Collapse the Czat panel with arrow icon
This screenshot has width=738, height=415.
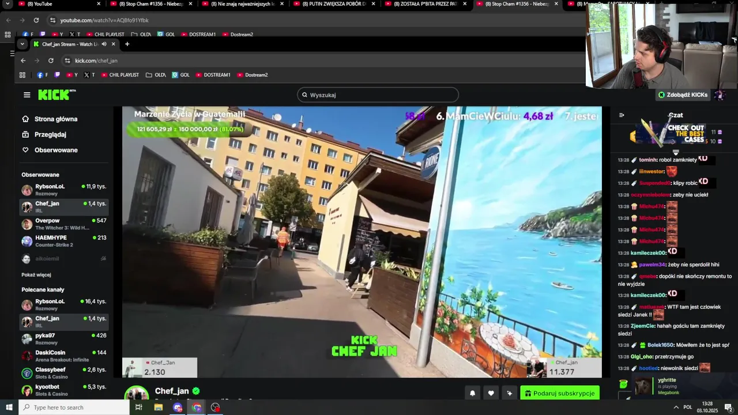(622, 115)
